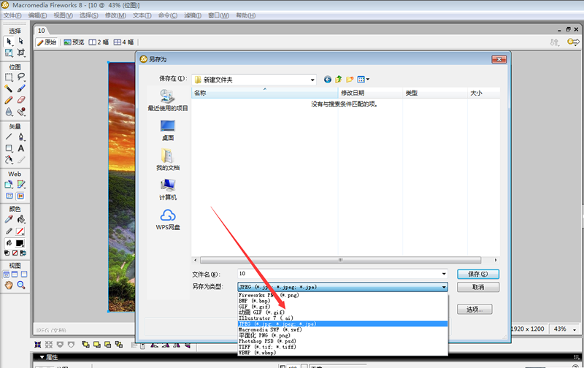Sort by the Name column header

point(265,93)
